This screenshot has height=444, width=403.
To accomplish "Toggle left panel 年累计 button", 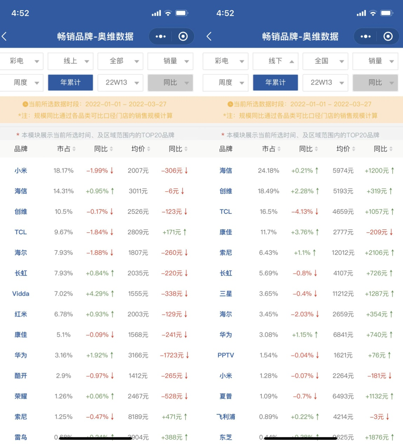I will (71, 83).
